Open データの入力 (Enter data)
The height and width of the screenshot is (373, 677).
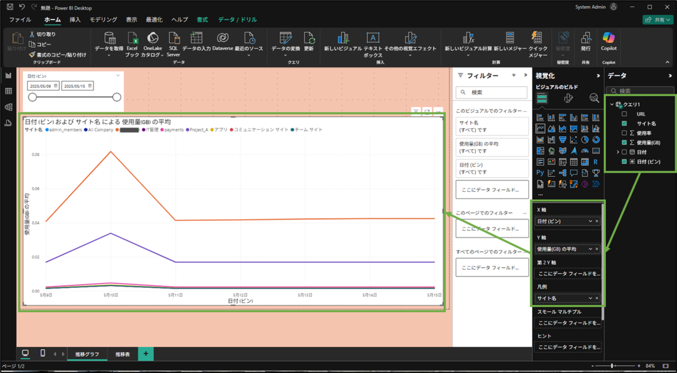(x=196, y=41)
